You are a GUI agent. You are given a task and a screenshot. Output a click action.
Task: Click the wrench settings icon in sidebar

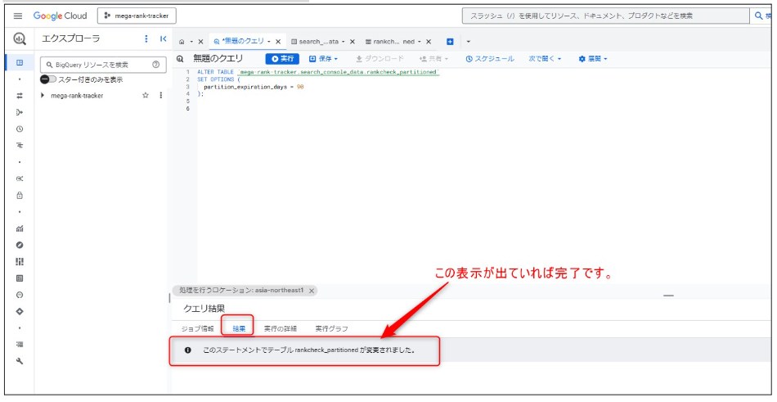click(20, 361)
